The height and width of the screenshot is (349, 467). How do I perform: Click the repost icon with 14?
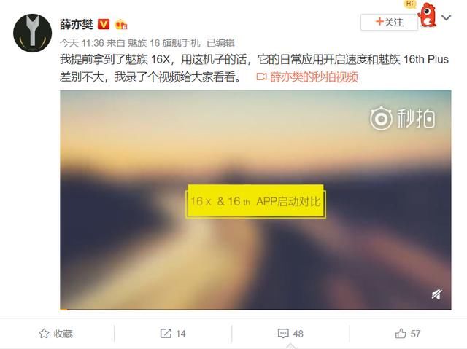click(173, 334)
